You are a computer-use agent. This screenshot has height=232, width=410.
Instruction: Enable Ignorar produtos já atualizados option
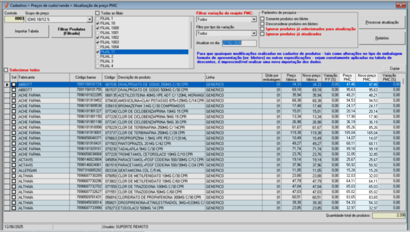tap(262, 34)
